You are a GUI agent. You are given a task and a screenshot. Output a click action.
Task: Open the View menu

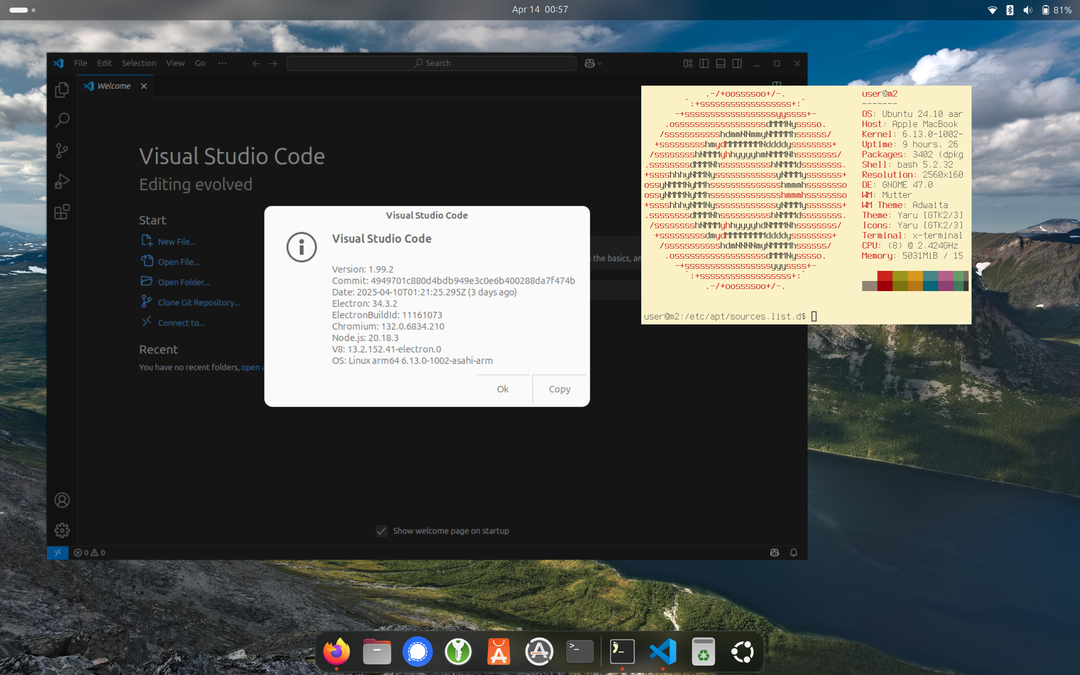point(175,63)
